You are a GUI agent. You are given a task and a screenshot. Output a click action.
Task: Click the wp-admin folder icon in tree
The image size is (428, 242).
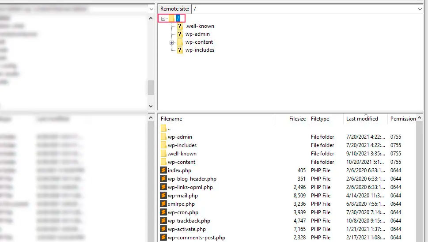point(180,34)
